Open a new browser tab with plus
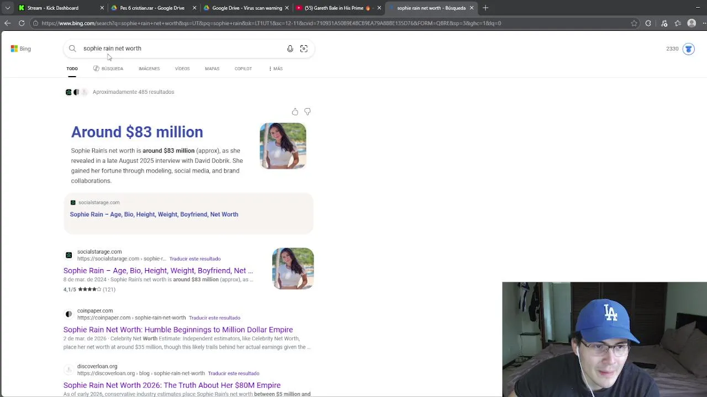 pos(486,8)
